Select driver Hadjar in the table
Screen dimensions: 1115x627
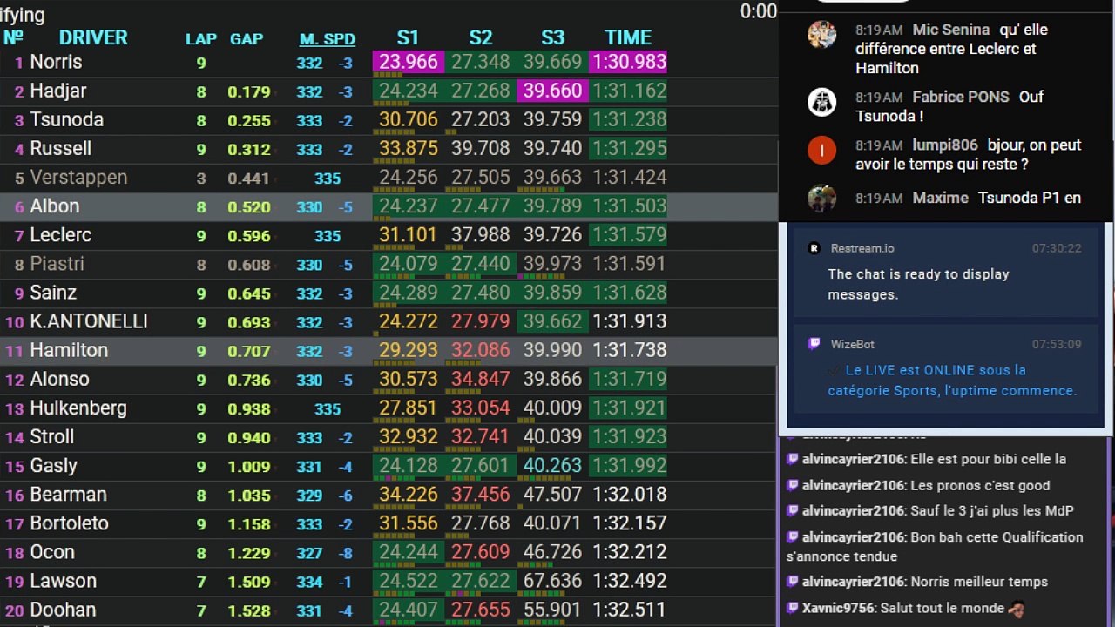[58, 91]
